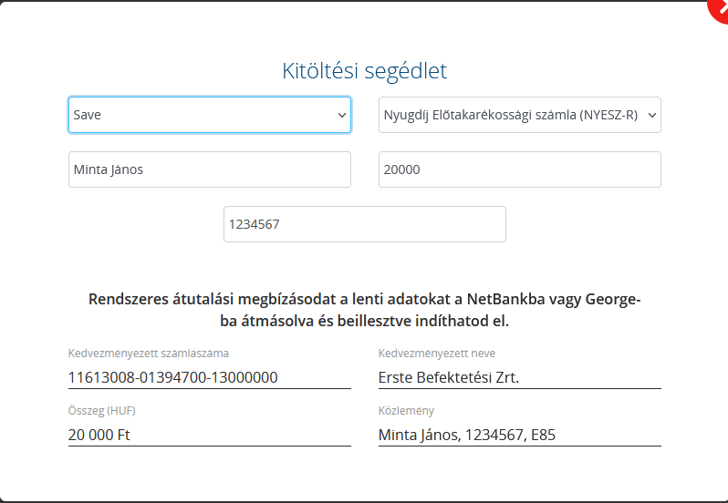The width and height of the screenshot is (728, 503).
Task: Click the "Összeg (HUF)" label
Action: tap(102, 411)
